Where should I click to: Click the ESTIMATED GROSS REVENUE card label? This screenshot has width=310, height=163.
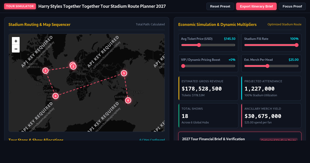[x=203, y=81]
